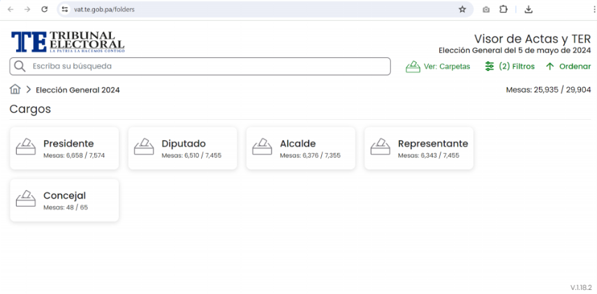Click the ballot box icon on Representante card
The height and width of the screenshot is (294, 597).
(381, 147)
